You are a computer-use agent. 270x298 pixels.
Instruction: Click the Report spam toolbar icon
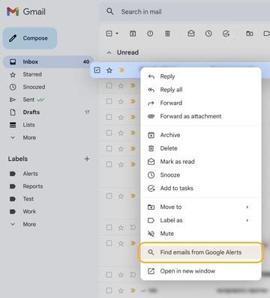[x=150, y=34]
